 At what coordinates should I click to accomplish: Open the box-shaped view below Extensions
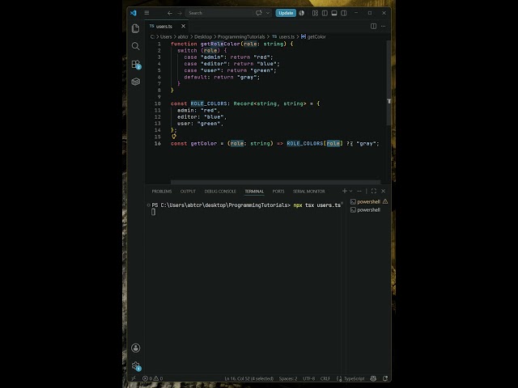tap(135, 82)
